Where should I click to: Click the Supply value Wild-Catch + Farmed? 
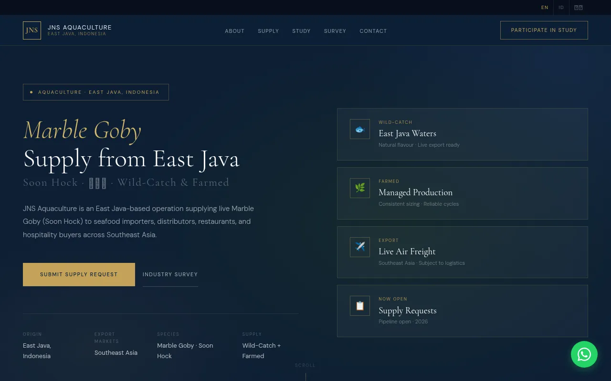tap(262, 351)
